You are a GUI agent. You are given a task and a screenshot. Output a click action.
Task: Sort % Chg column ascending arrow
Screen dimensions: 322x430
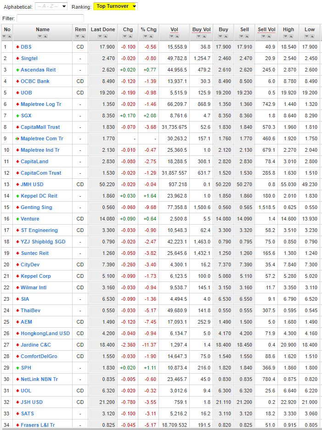click(x=151, y=37)
